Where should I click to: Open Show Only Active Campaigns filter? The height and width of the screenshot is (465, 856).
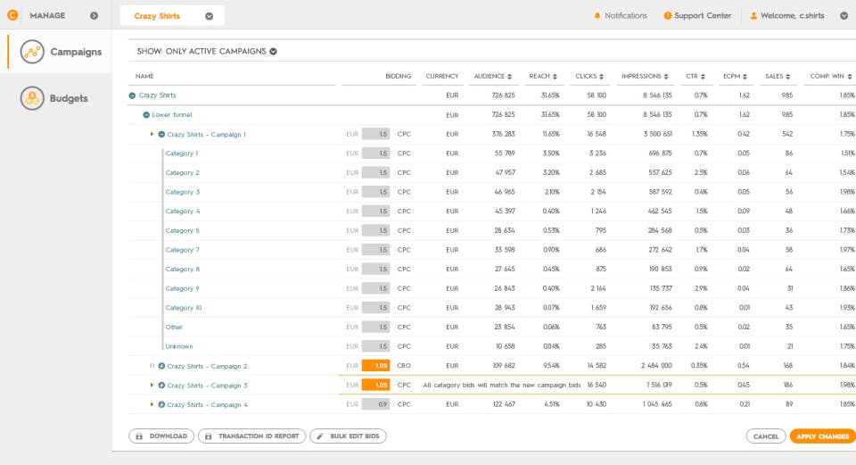273,52
